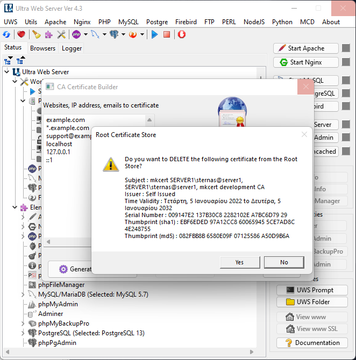Click No in Root Certificate Store dialog

284,262
